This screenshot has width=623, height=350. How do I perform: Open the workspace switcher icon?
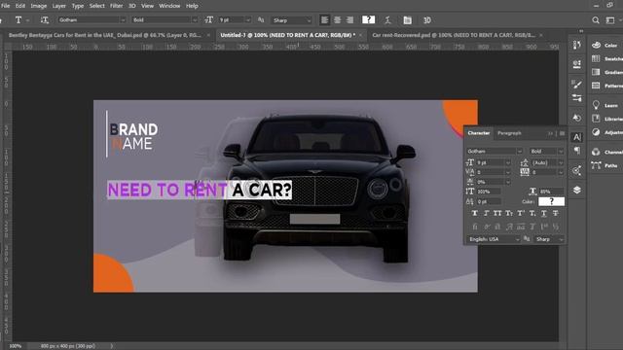click(610, 19)
